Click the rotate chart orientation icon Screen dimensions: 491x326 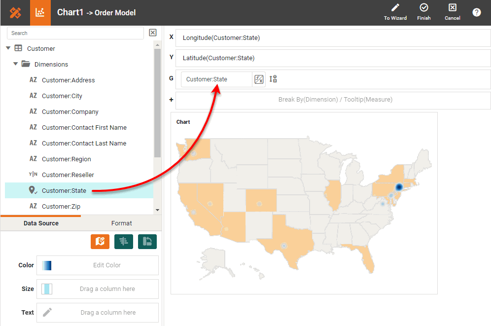[147, 242]
